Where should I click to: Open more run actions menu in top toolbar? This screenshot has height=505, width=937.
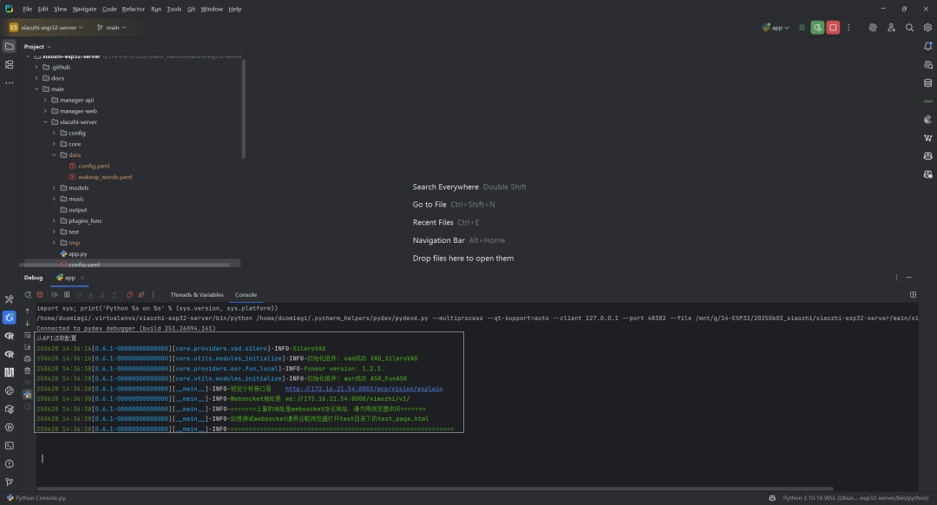(849, 28)
